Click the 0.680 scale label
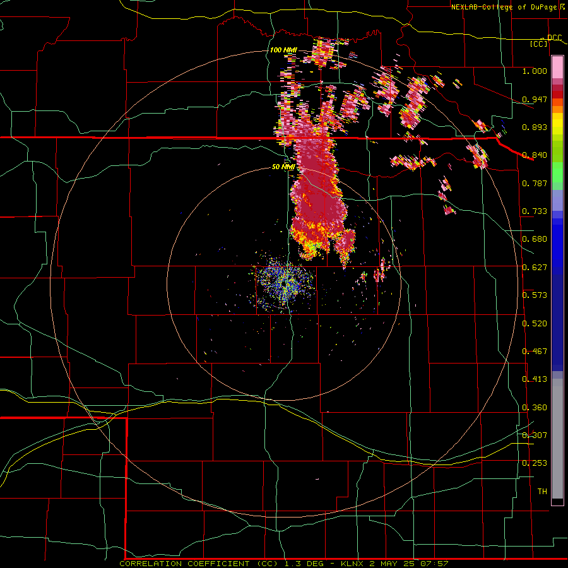 click(x=535, y=239)
